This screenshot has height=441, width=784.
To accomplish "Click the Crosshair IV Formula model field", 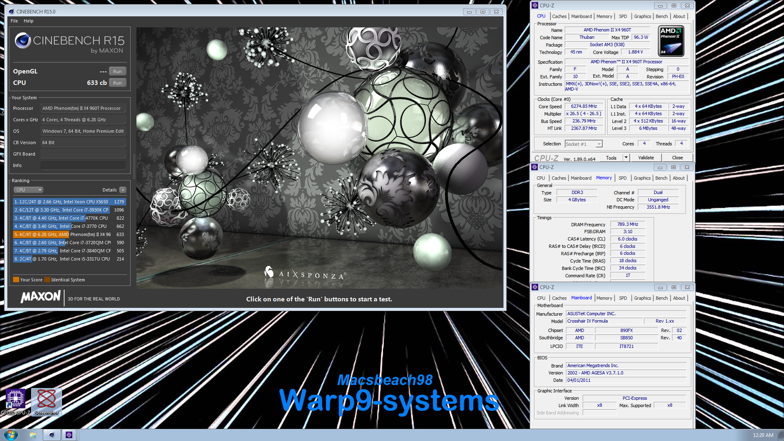I will 604,321.
